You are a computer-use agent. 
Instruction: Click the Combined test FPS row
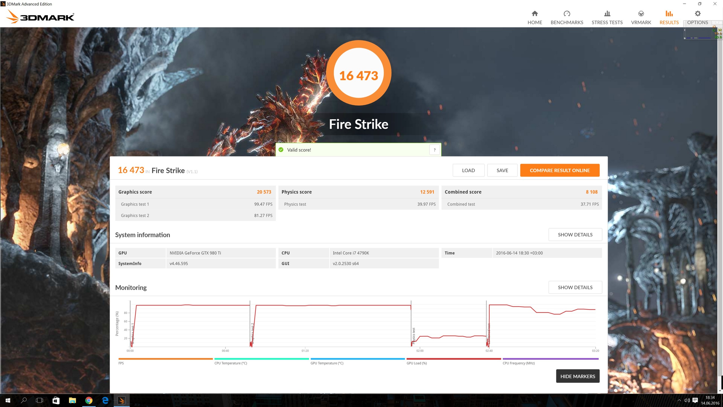point(522,204)
